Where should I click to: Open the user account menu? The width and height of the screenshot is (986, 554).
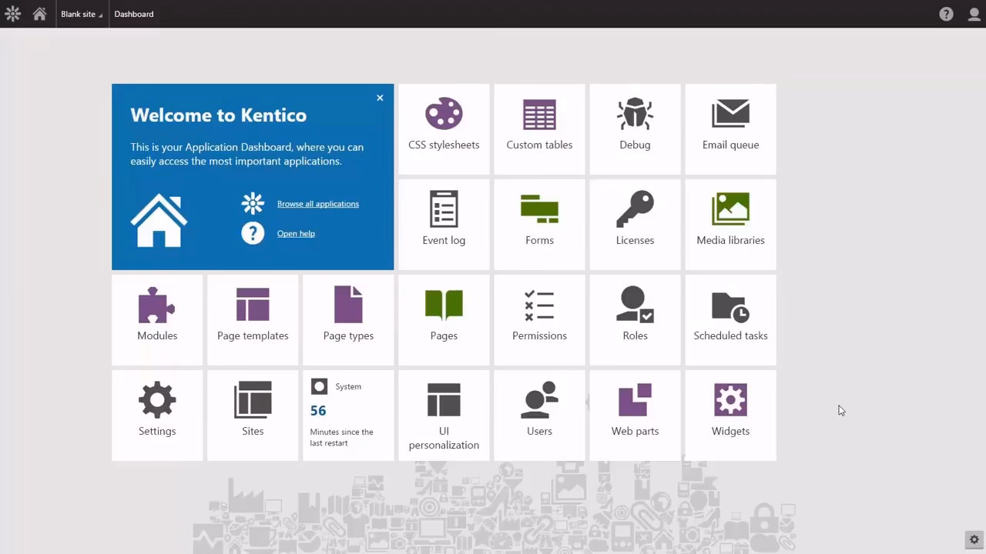974,13
